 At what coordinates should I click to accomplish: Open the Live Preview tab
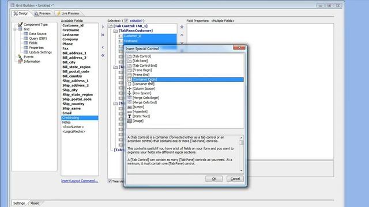click(68, 13)
